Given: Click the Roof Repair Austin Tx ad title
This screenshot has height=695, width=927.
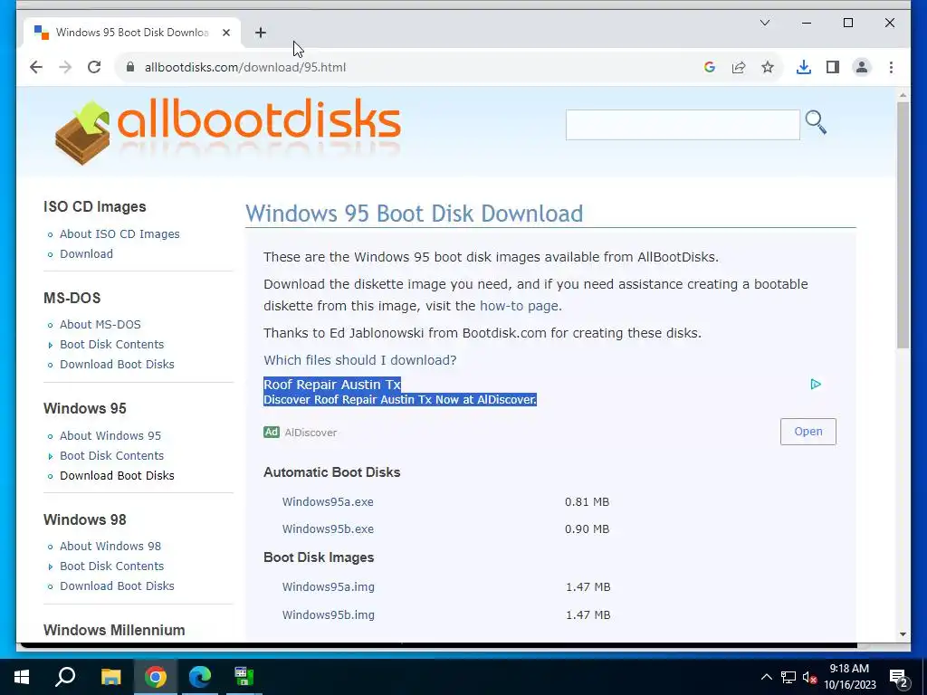Looking at the screenshot, I should point(332,384).
